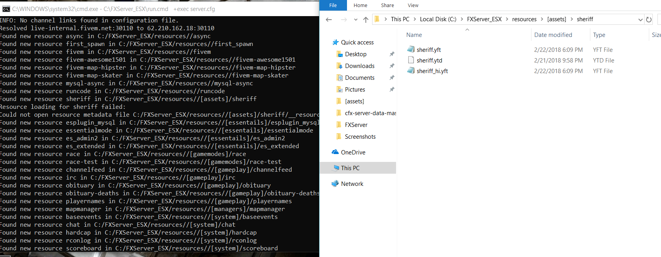Click the pin icon beside Documents
The height and width of the screenshot is (257, 661).
click(x=392, y=77)
